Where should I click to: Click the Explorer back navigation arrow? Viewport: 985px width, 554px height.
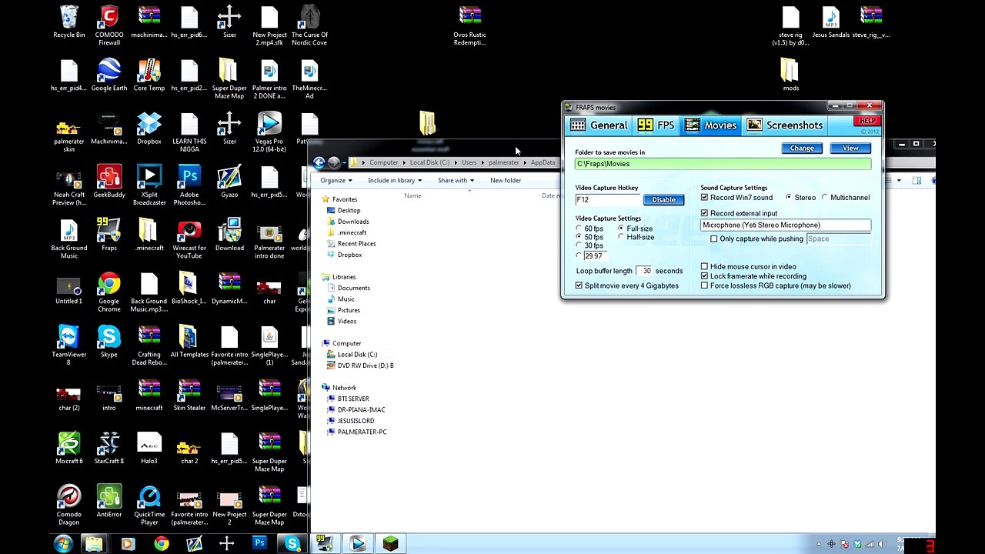click(x=319, y=162)
